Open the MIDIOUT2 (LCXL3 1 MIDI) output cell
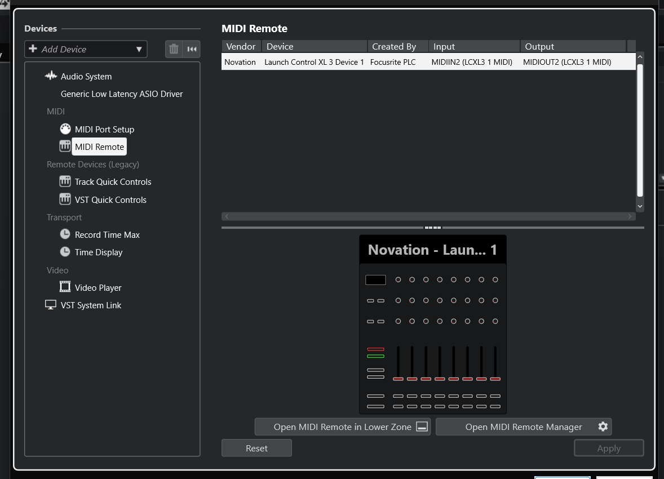664x479 pixels. pos(567,62)
